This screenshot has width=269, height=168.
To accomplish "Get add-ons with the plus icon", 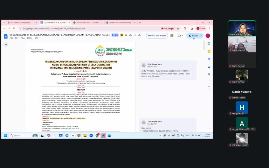I will [209, 87].
